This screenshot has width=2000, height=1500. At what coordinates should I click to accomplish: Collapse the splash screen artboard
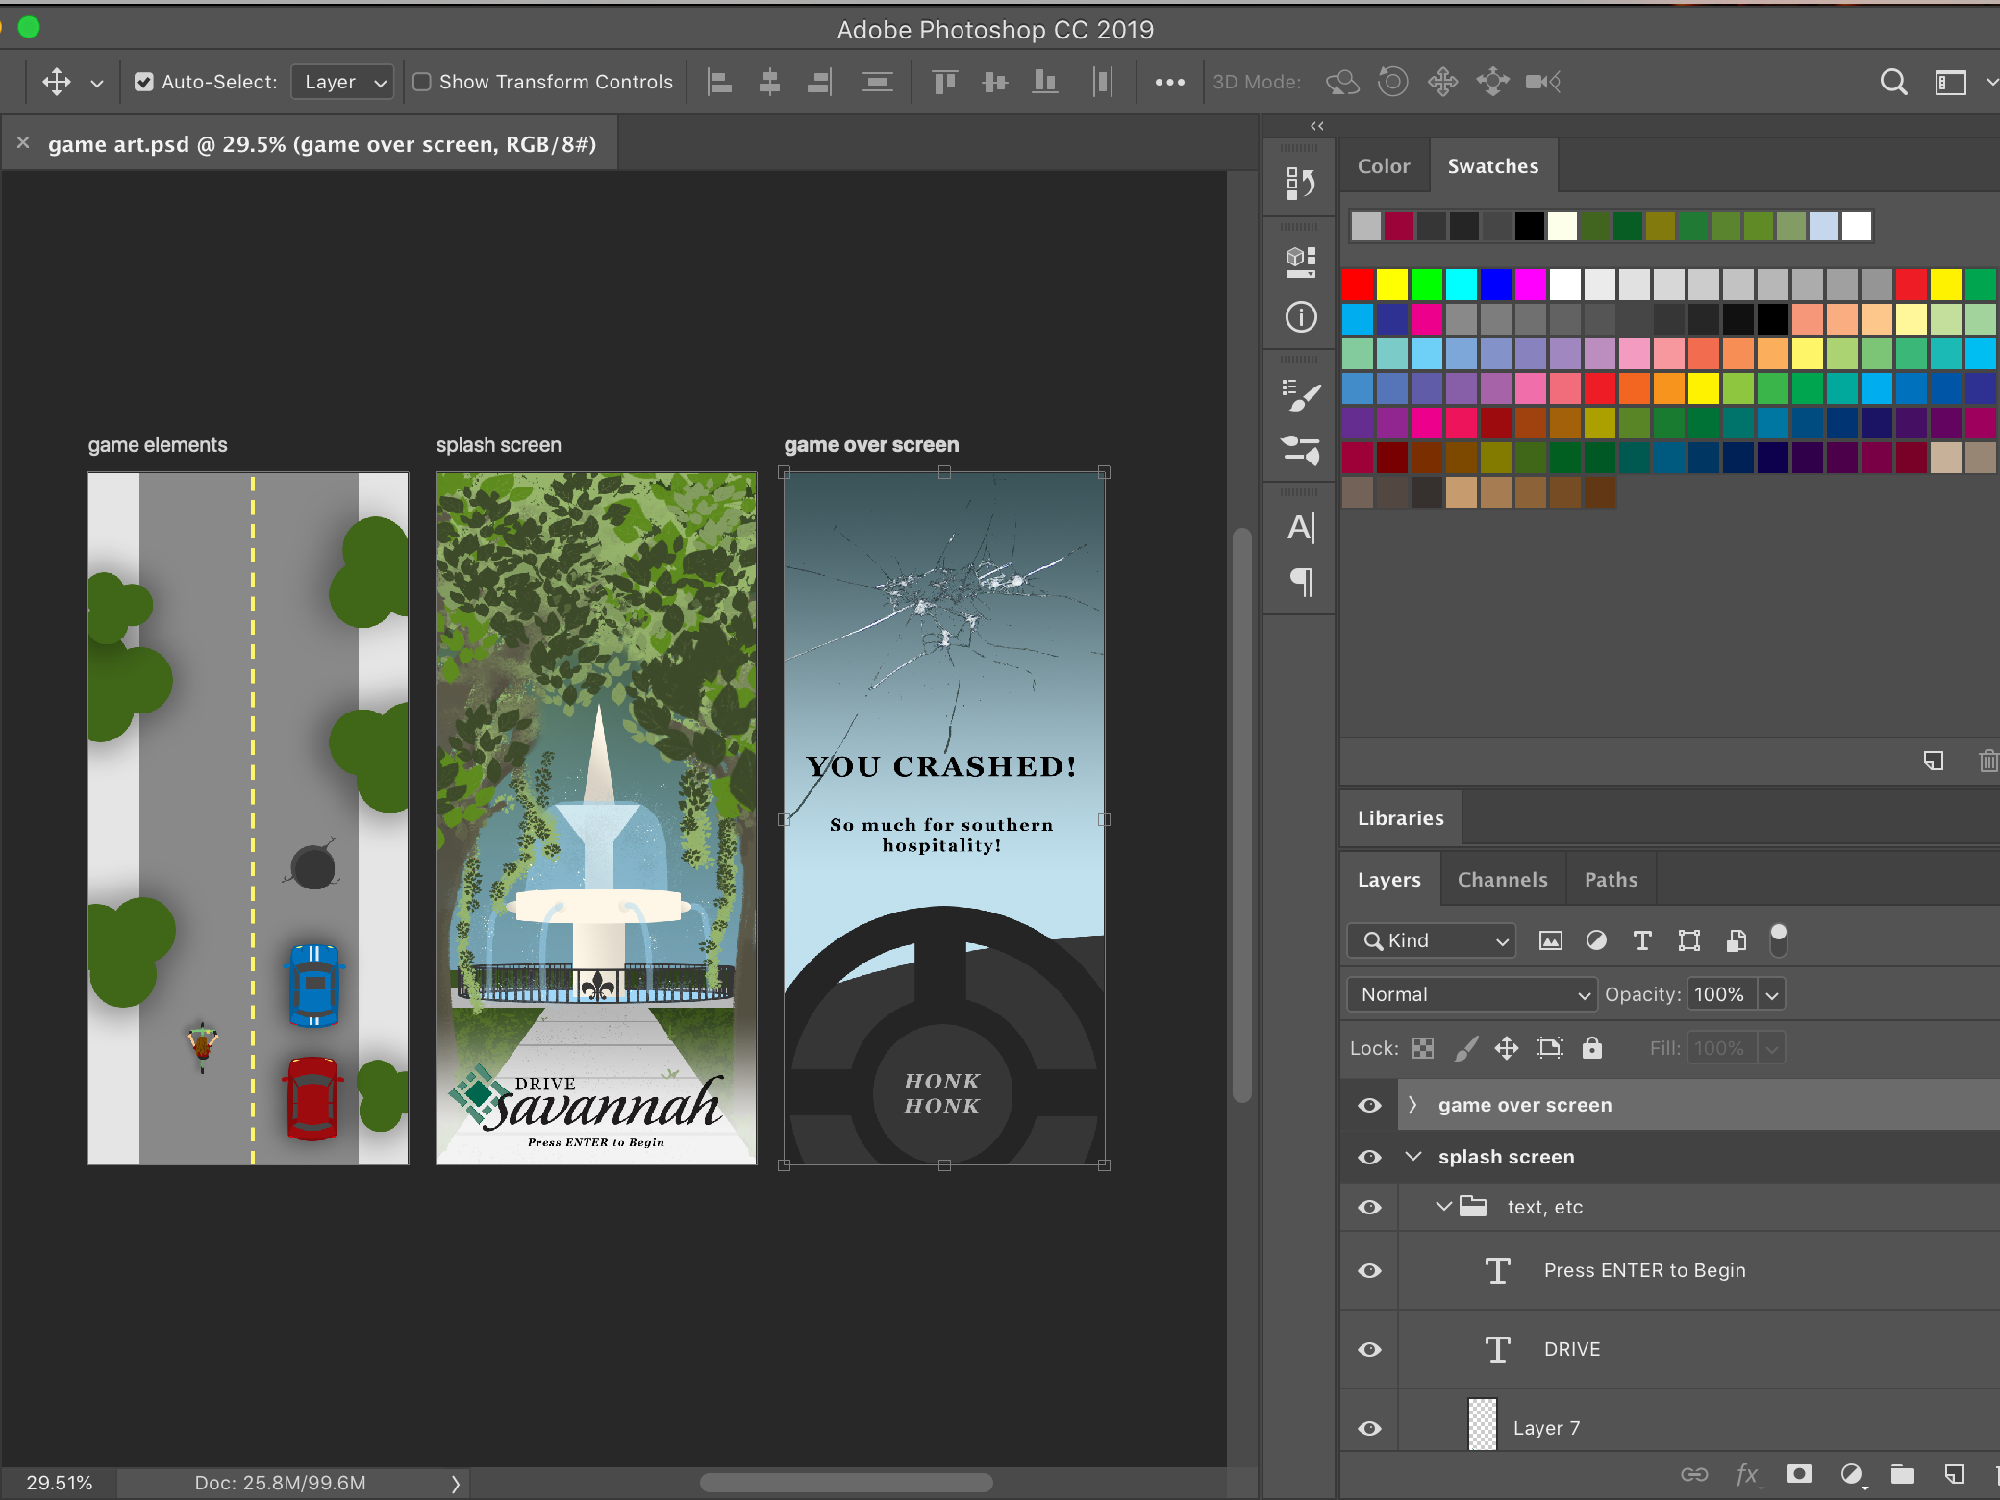(x=1412, y=1157)
